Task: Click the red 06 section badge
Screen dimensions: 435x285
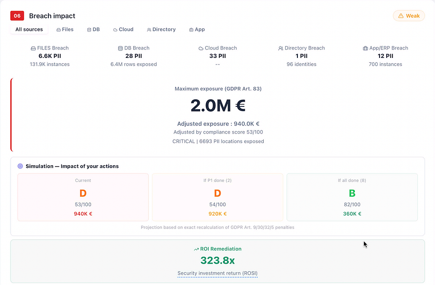Action: coord(17,16)
